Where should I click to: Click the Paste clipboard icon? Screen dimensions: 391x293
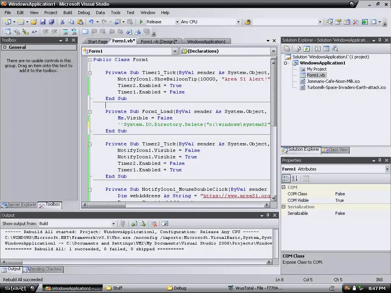click(80, 22)
